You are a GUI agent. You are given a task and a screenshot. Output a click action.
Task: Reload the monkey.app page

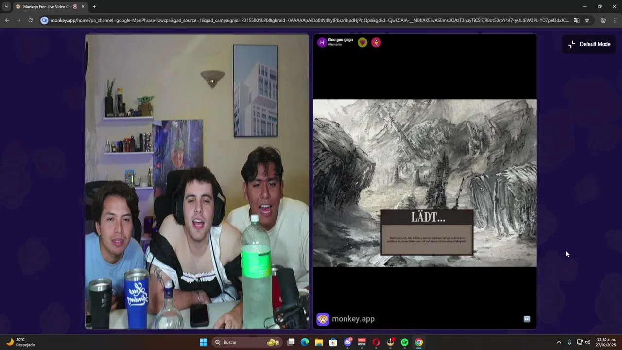(x=30, y=20)
